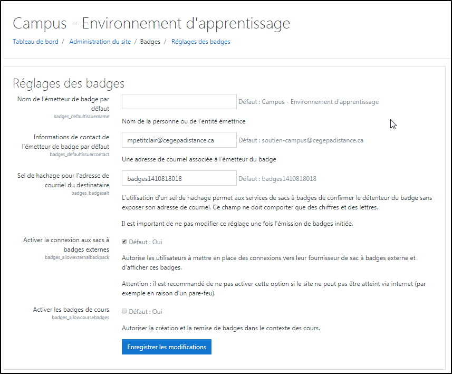Screen dimensions: 452x374
Task: Click the badges_defaultissuername setting identifier
Action: (81, 116)
